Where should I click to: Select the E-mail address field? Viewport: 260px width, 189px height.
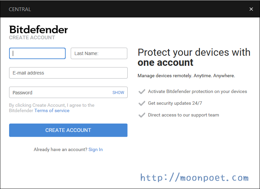click(68, 73)
